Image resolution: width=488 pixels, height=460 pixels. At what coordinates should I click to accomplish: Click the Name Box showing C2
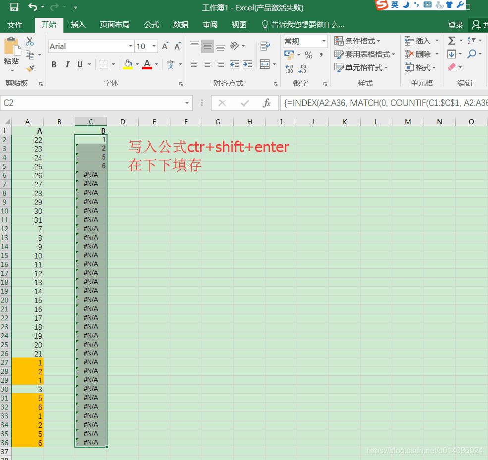pos(97,103)
